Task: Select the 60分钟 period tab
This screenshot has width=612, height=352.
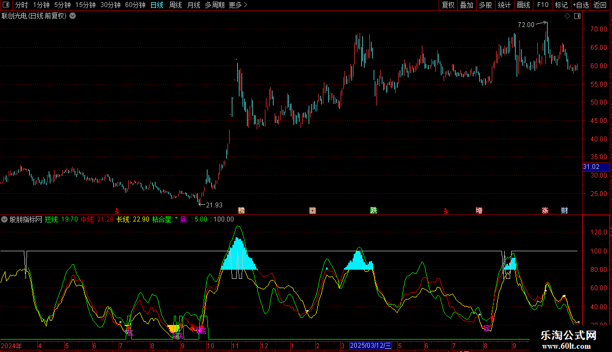Action: click(x=135, y=5)
